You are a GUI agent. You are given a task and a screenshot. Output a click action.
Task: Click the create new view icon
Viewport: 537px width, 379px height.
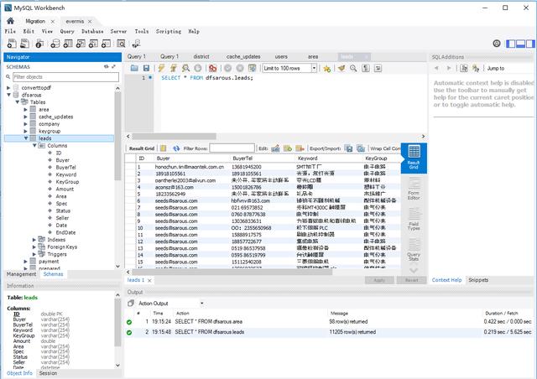(x=81, y=44)
